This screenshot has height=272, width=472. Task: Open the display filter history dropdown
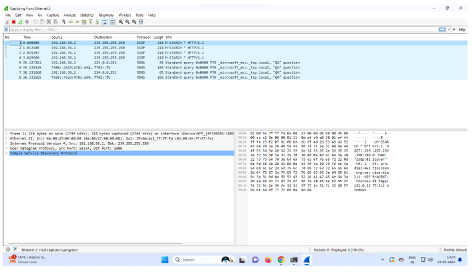pos(449,30)
